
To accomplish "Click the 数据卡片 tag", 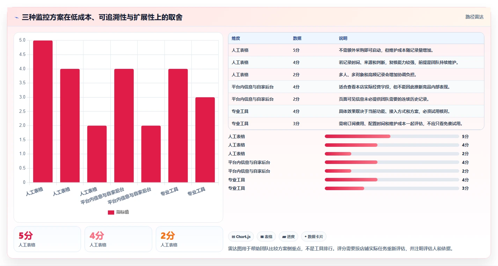I will pos(314,237).
